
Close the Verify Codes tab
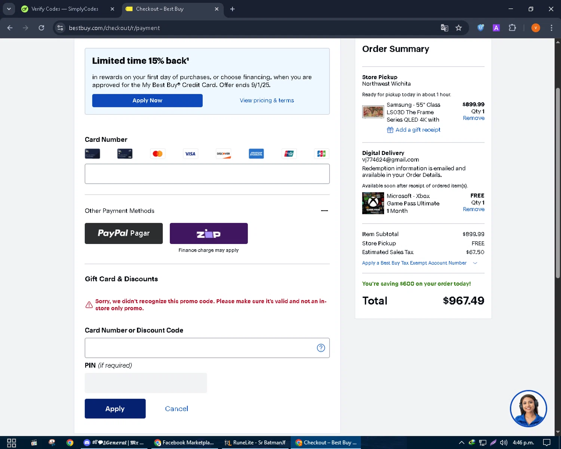coord(112,9)
